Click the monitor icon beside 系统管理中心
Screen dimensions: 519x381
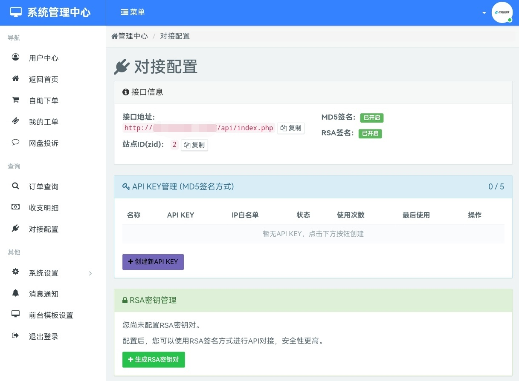pyautogui.click(x=16, y=12)
